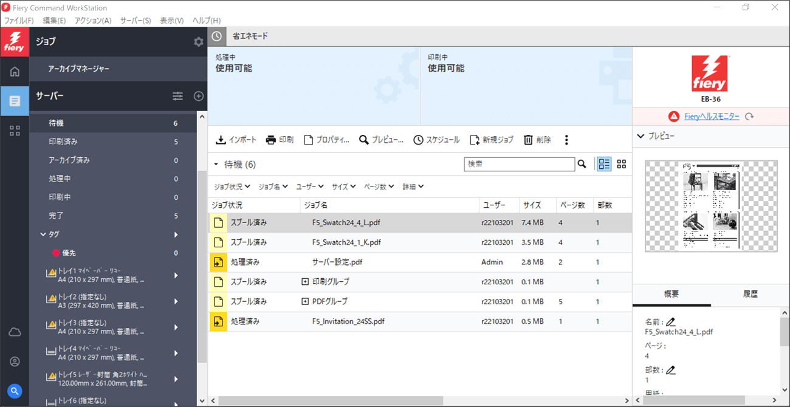The height and width of the screenshot is (407, 790).
Task: Click the pencil icon next to 名前
Action: coord(670,321)
